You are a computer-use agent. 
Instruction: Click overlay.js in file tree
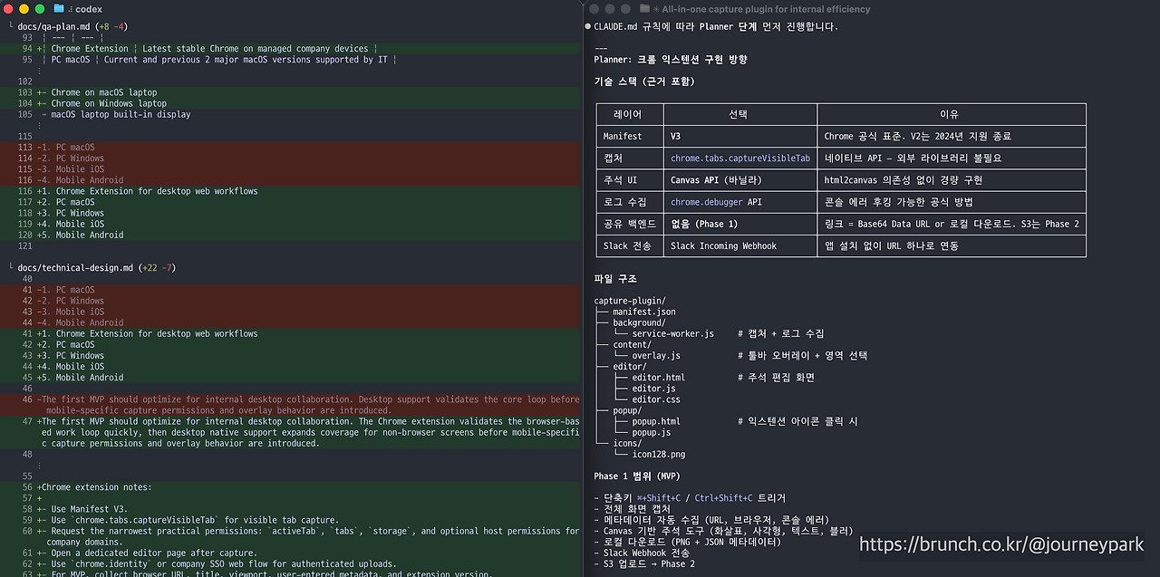656,355
